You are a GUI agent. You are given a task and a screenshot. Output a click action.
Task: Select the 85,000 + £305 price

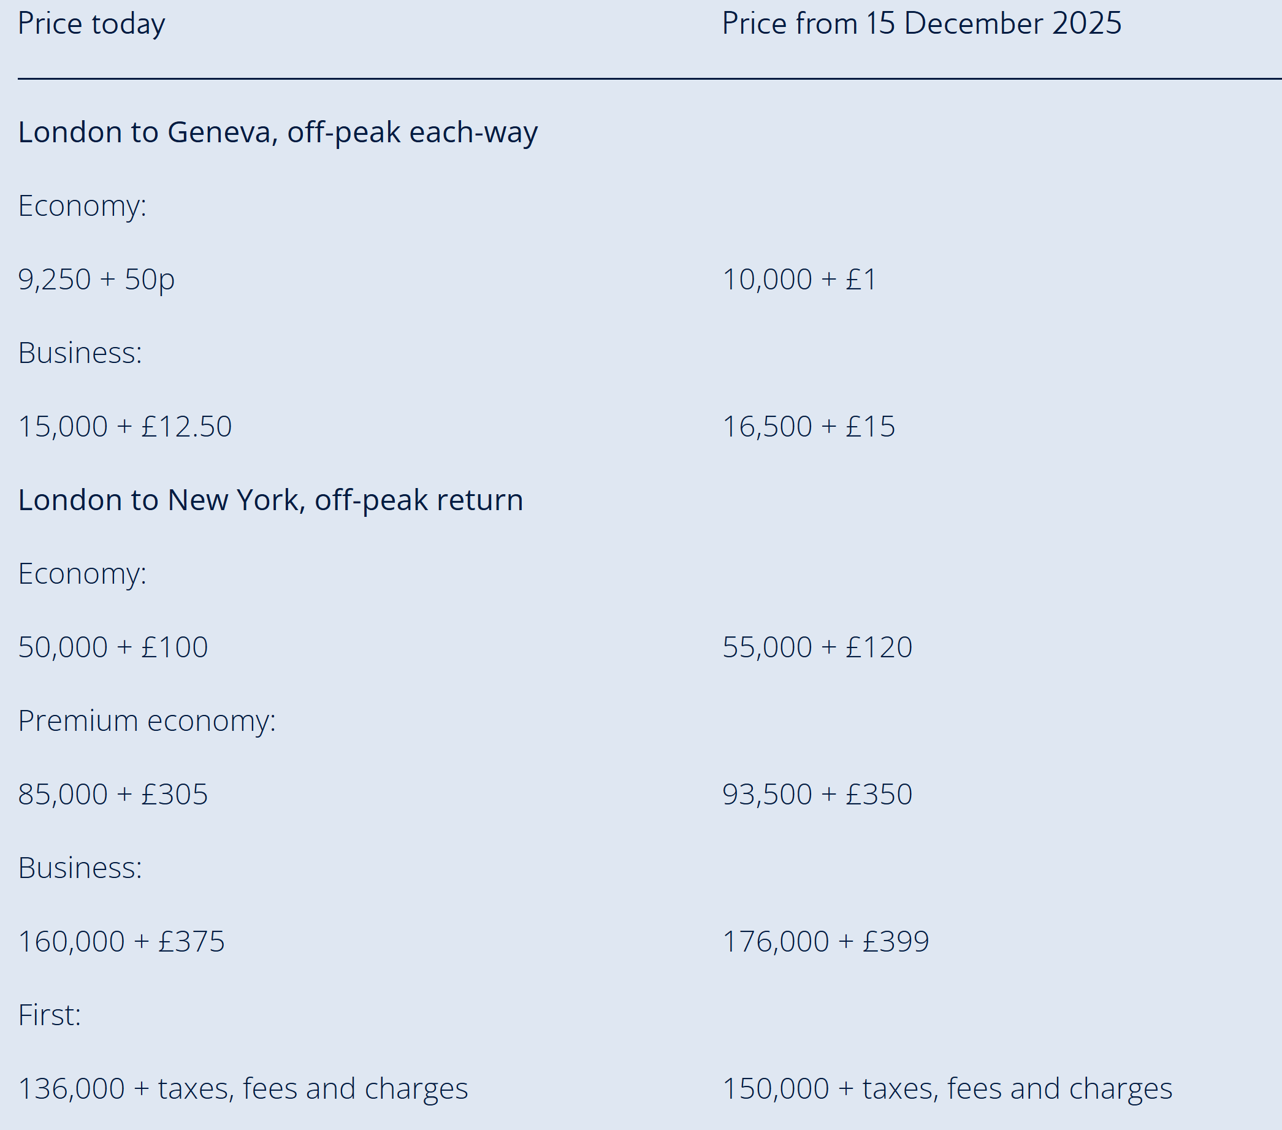pyautogui.click(x=113, y=795)
